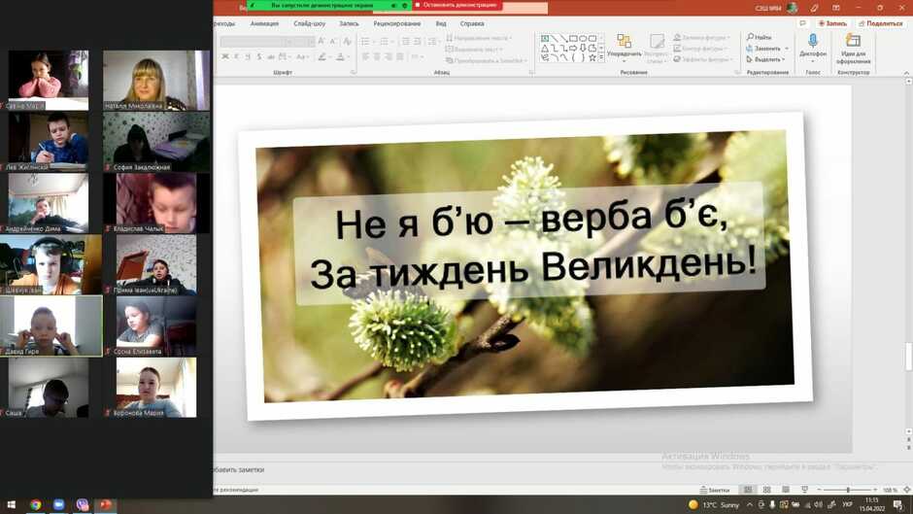Open Zoom app from Windows taskbar
Image resolution: width=913 pixels, height=514 pixels.
tap(59, 504)
